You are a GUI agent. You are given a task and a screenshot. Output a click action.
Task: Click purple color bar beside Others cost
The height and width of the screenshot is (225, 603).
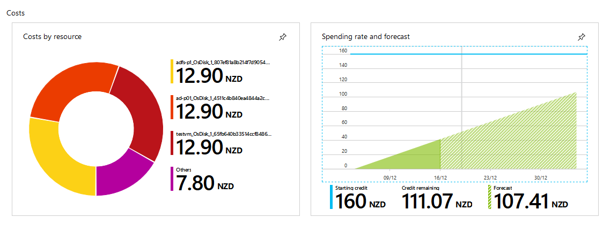(x=172, y=179)
